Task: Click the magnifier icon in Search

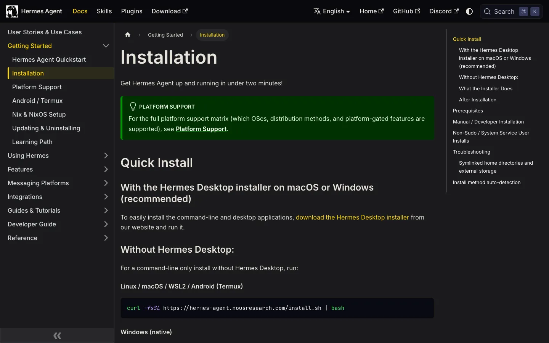Action: [x=487, y=11]
